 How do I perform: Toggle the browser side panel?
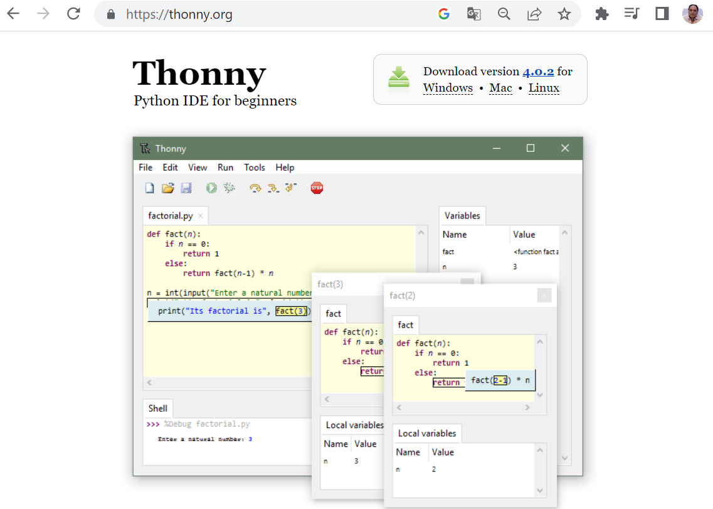click(x=662, y=14)
